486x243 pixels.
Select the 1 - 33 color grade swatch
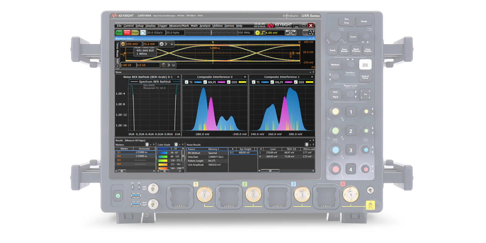point(163,149)
